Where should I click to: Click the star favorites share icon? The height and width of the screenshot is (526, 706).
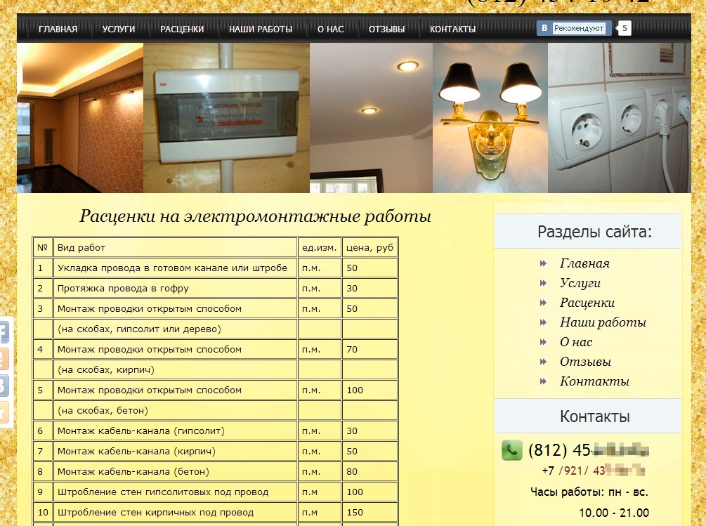(4, 413)
